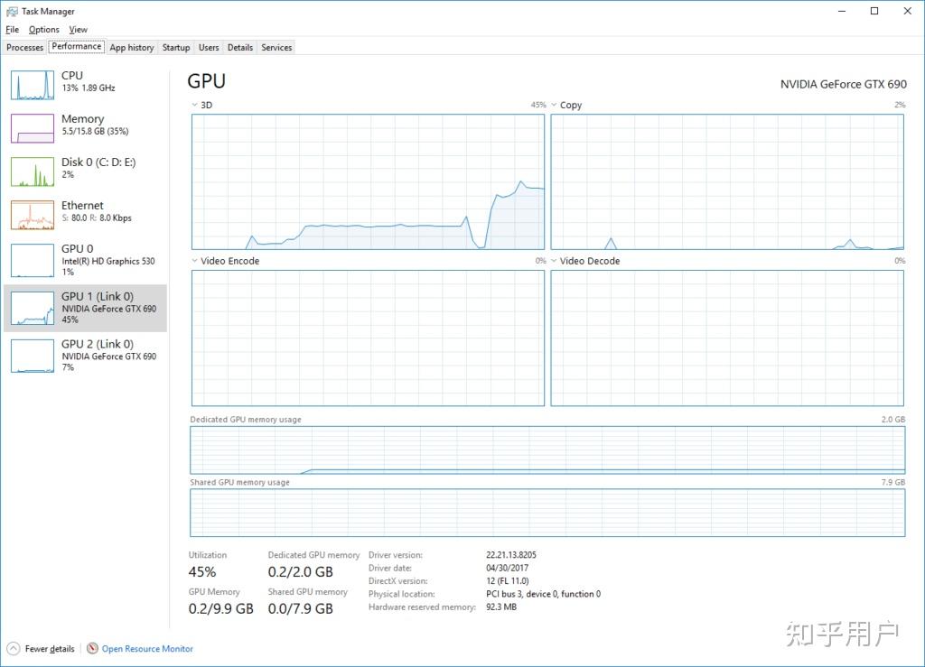Open the Copy graph engine dropdown
Viewport: 925px width, 667px height.
(x=554, y=105)
